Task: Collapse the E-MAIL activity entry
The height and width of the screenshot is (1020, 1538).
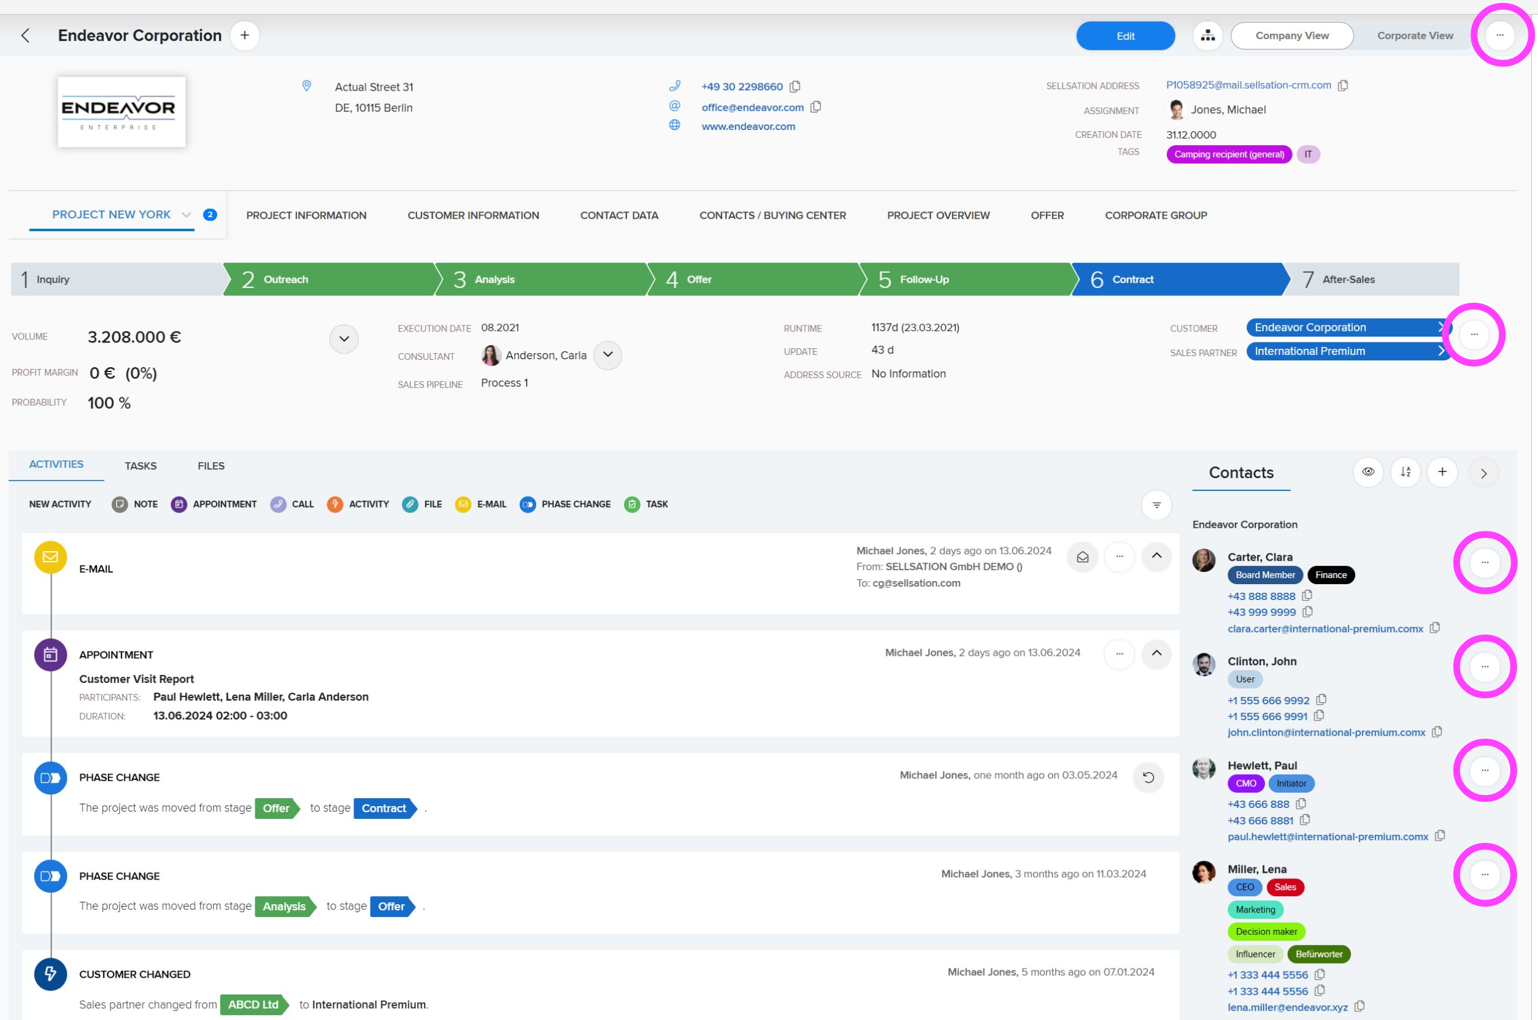Action: [1156, 556]
